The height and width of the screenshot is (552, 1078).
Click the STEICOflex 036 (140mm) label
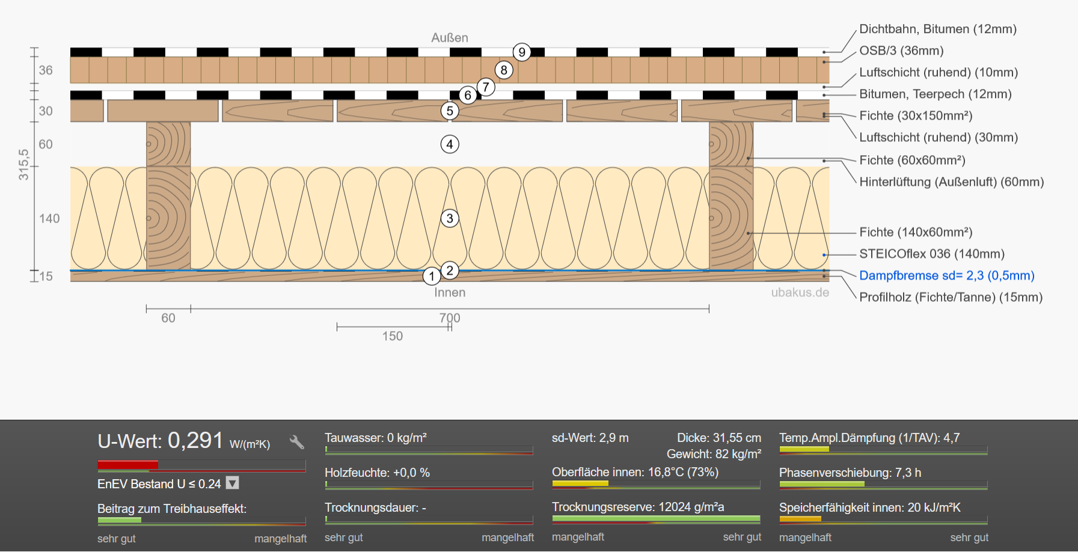coord(931,254)
